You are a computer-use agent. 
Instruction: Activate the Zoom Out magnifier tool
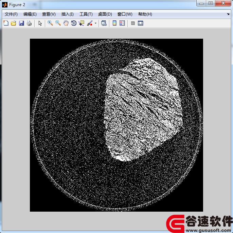click(58, 23)
